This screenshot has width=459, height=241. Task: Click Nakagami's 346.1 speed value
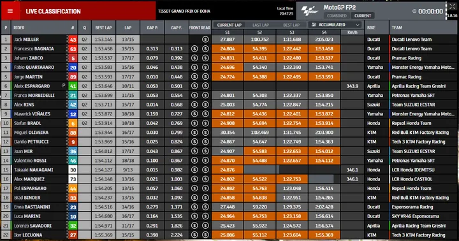coord(352,170)
